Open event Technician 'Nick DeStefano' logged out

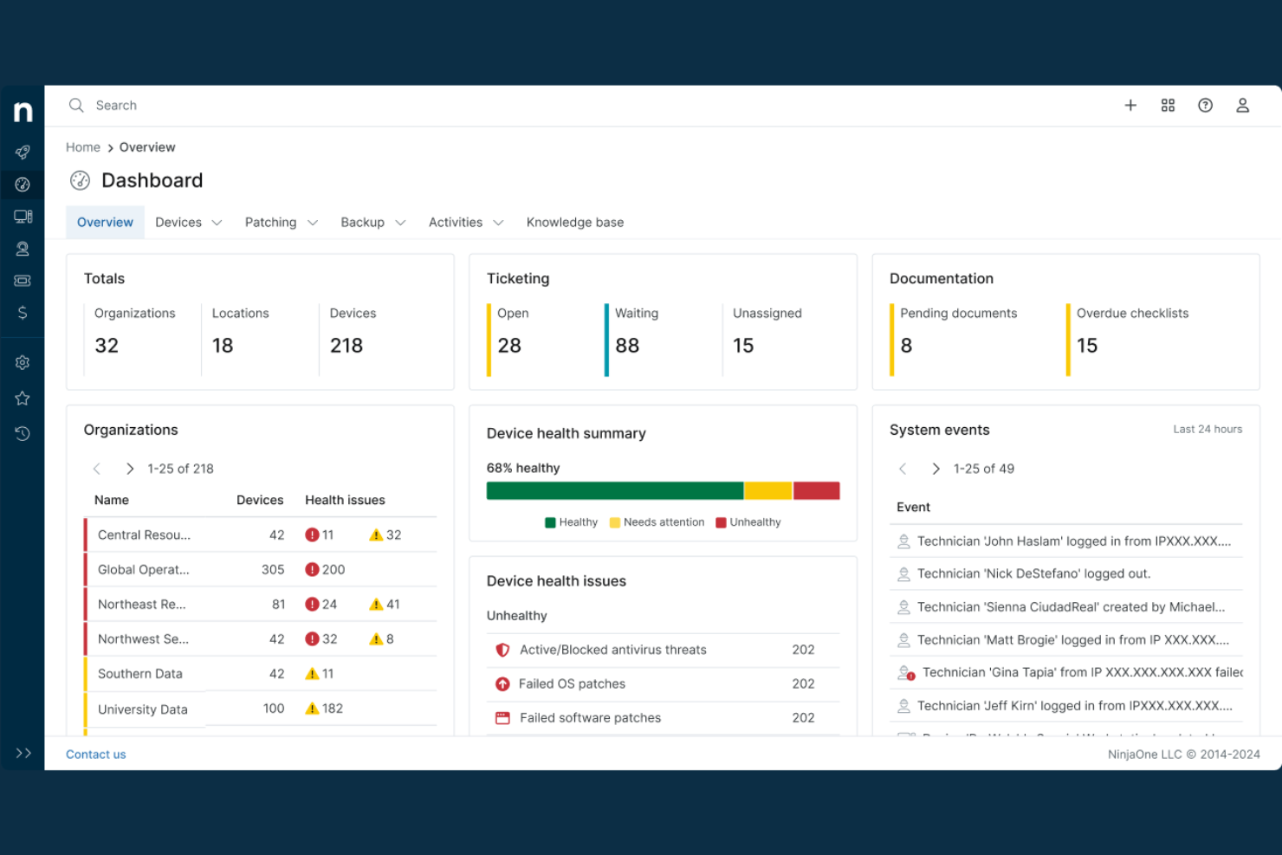coord(1066,573)
